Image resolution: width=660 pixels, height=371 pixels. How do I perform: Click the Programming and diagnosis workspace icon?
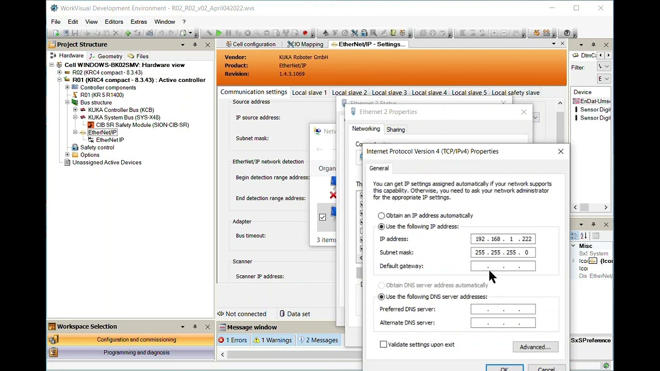click(53, 352)
